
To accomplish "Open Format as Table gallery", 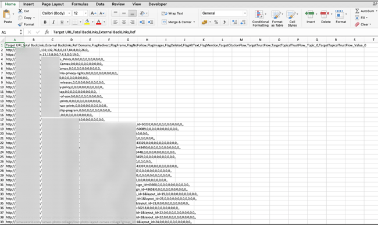I will pyautogui.click(x=277, y=19).
